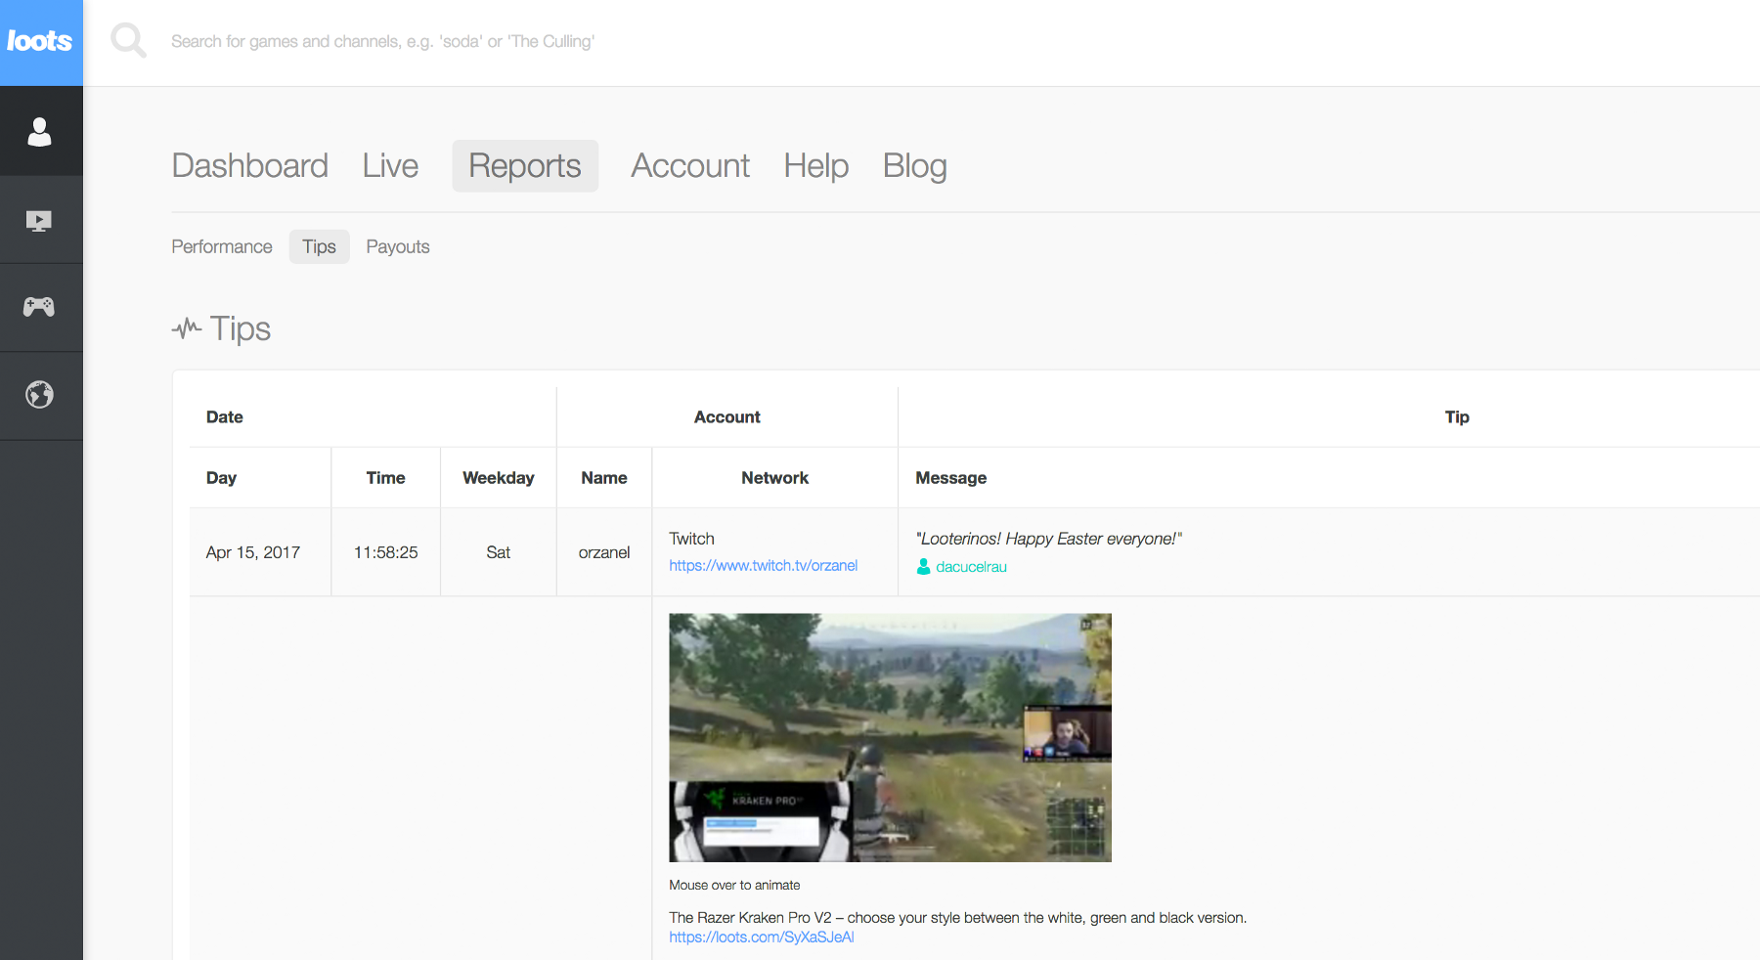Open the loots.com/SyXaSJeAl link
The image size is (1760, 960).
point(762,938)
